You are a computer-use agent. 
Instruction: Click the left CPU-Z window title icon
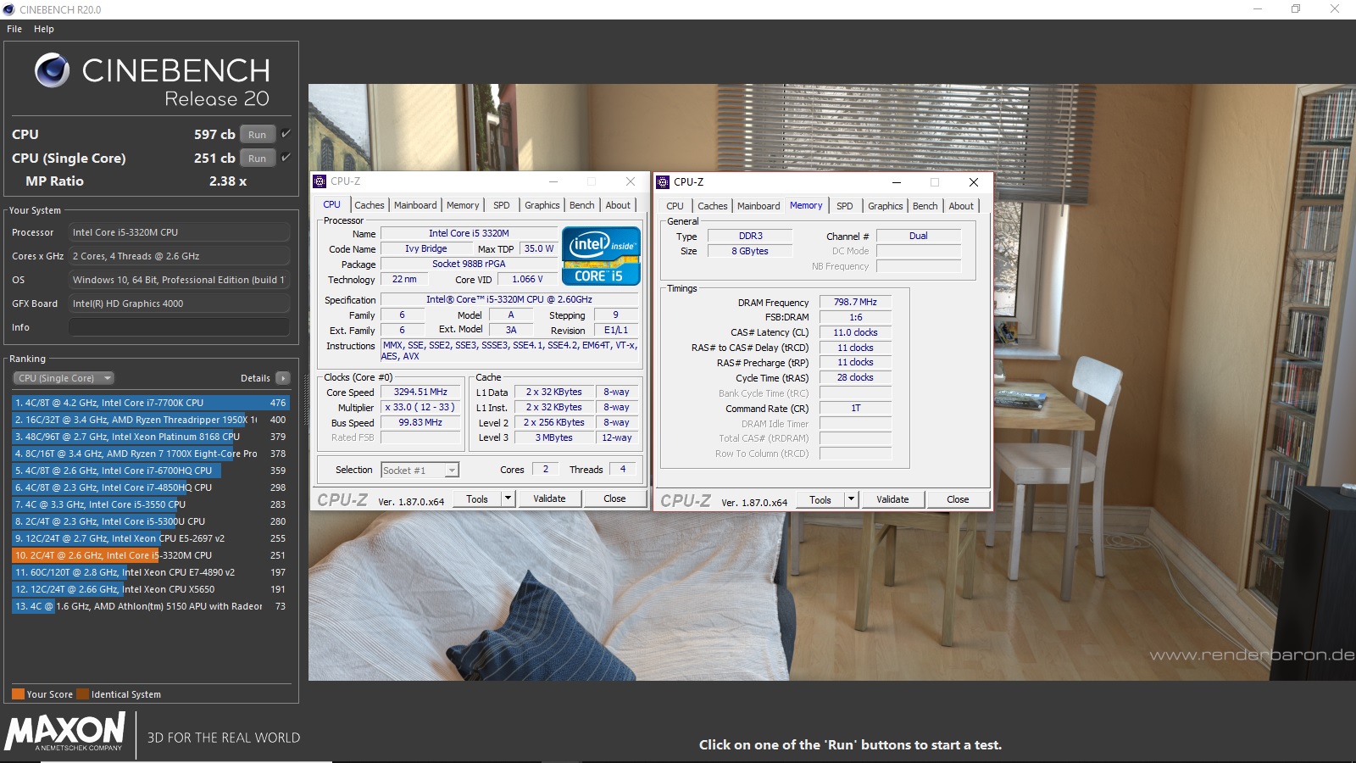[320, 181]
